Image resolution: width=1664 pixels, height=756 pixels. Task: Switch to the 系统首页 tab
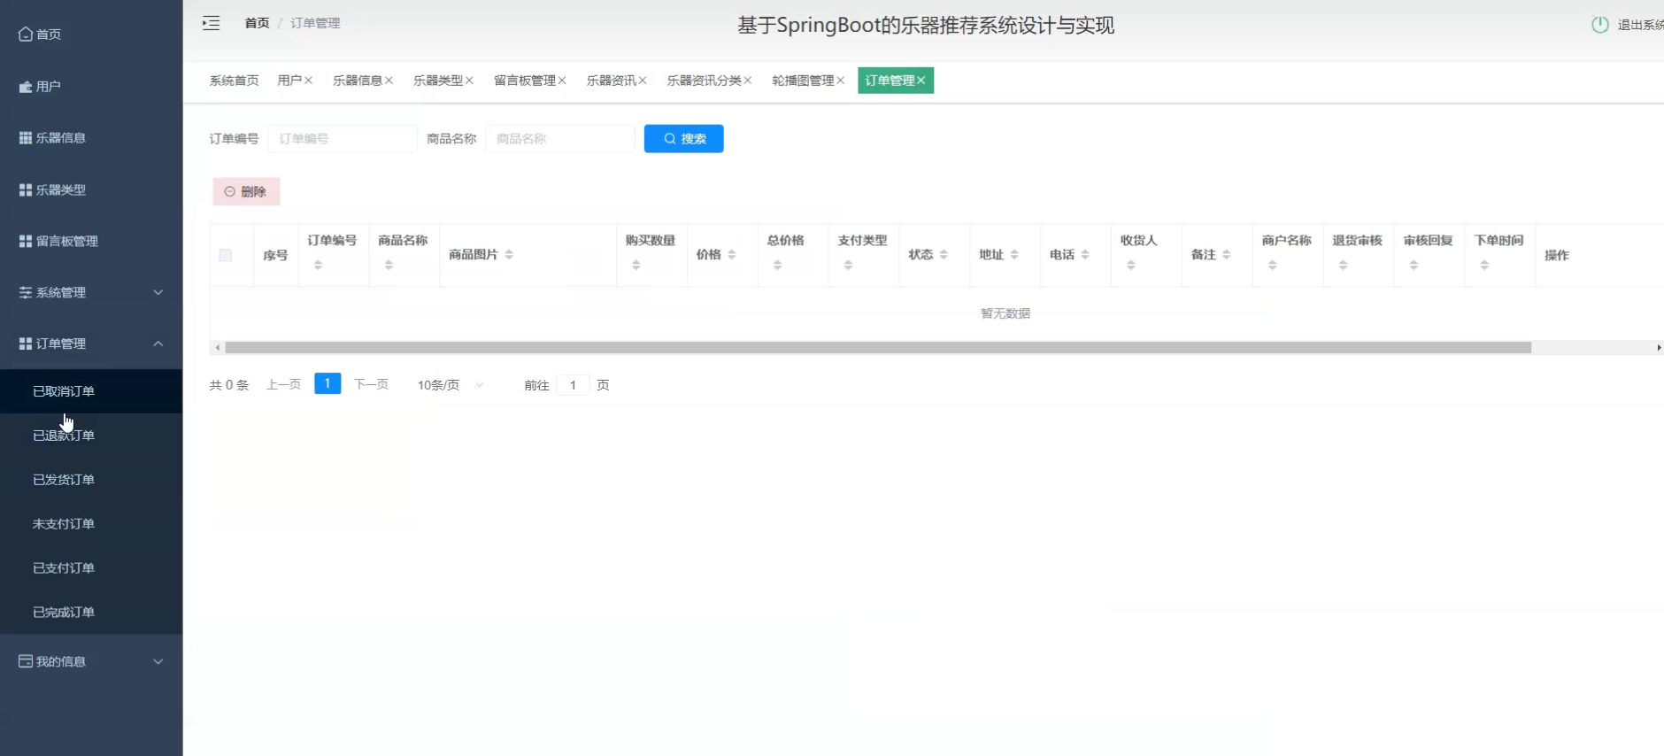click(234, 81)
